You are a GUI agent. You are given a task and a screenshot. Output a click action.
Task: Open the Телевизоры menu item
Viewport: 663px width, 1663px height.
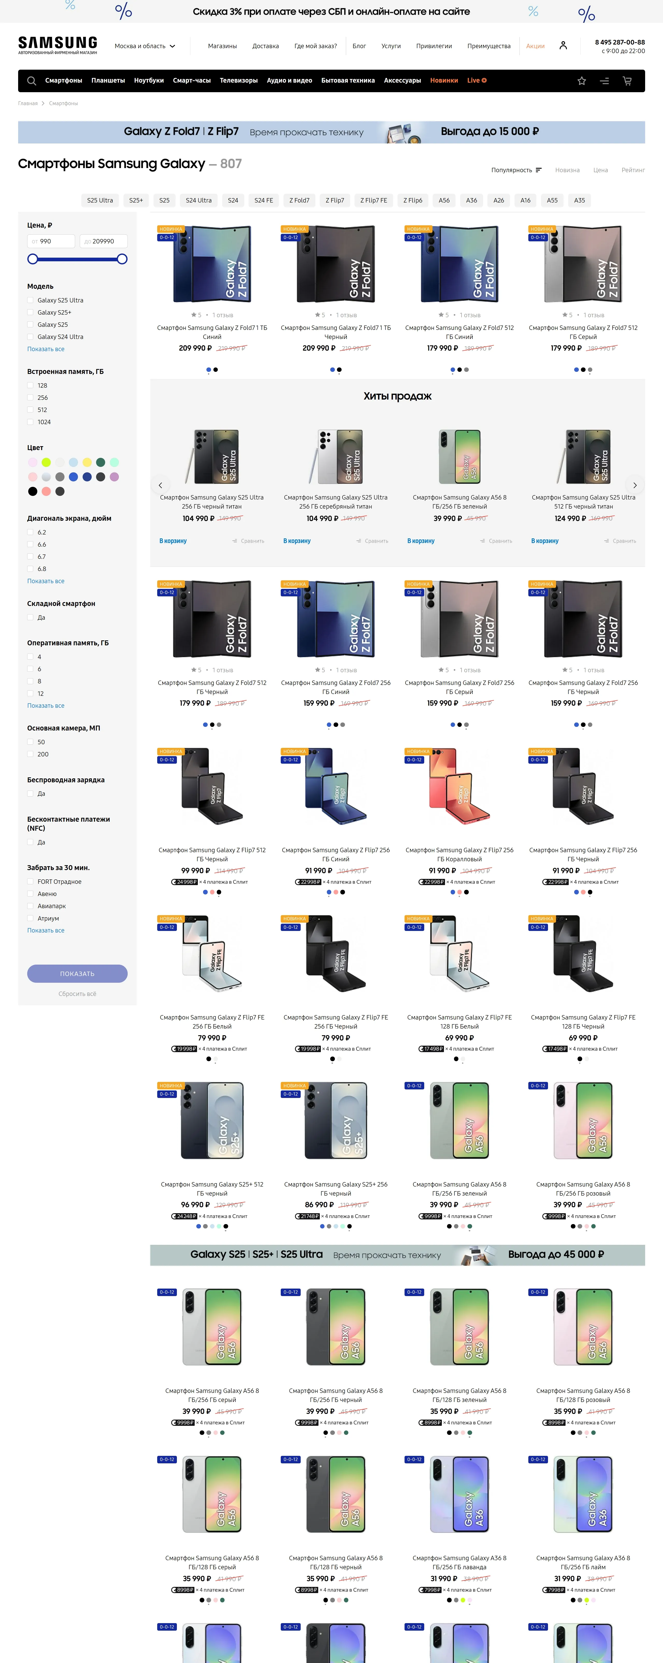point(238,81)
